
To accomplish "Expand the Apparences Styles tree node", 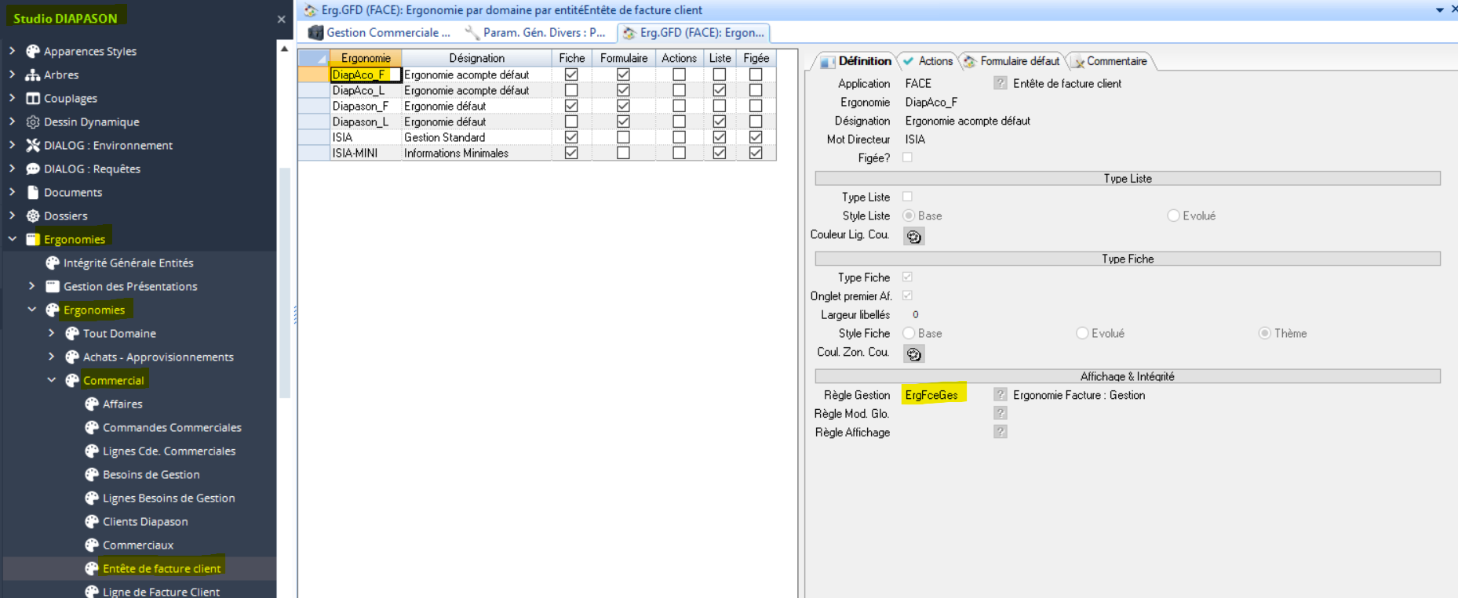I will pos(12,51).
